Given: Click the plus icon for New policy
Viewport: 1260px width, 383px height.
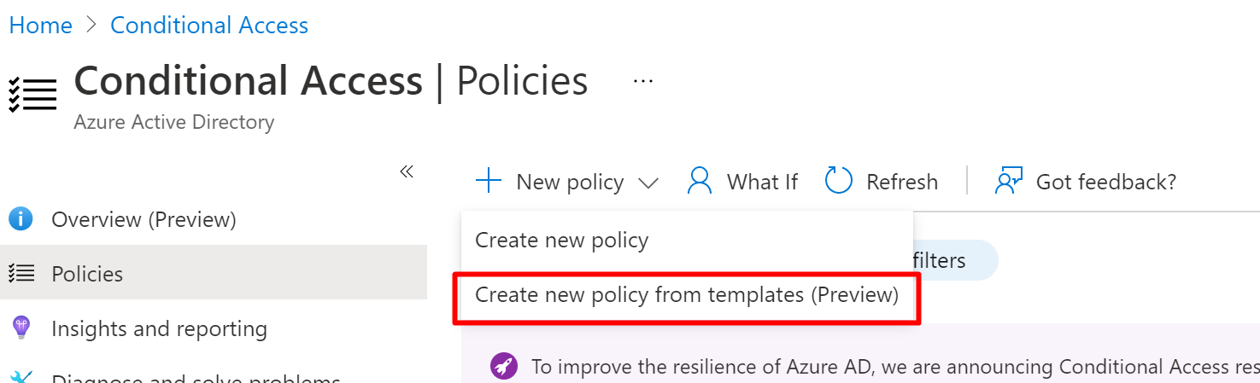Looking at the screenshot, I should click(x=489, y=182).
